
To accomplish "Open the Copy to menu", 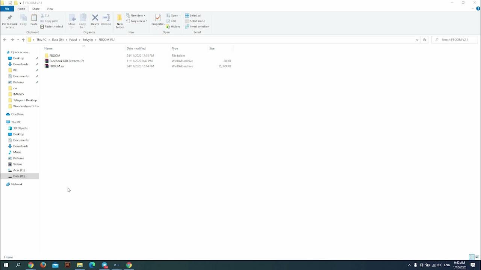I will [82, 21].
